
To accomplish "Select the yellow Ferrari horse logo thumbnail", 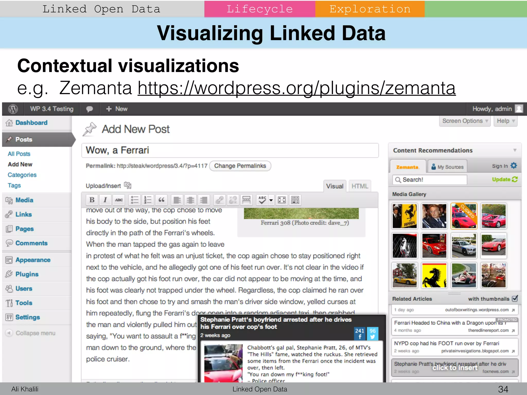I will (434, 275).
